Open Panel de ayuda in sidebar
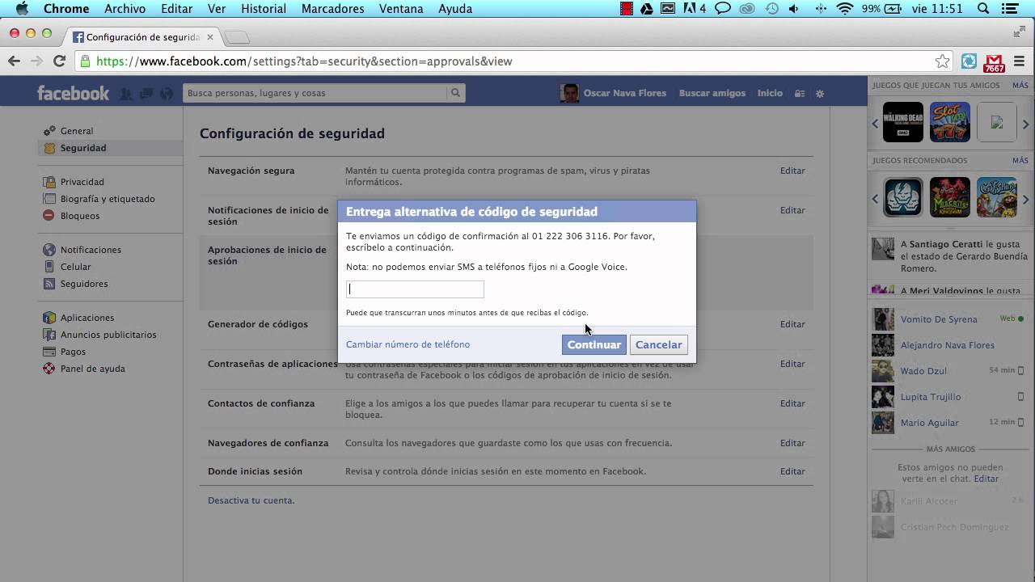 (x=92, y=369)
